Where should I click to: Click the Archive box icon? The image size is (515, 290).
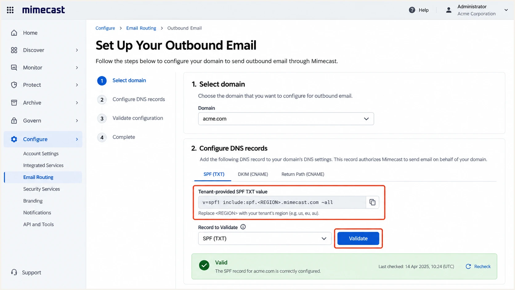(14, 103)
